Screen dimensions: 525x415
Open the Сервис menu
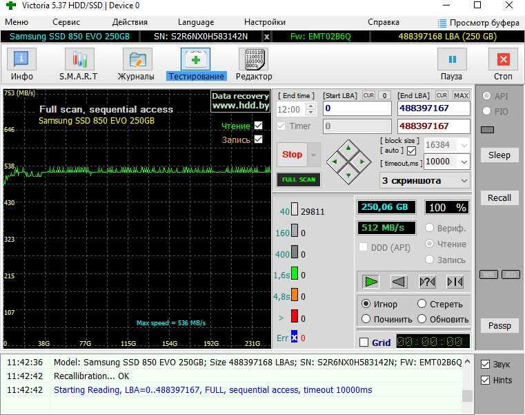click(66, 22)
